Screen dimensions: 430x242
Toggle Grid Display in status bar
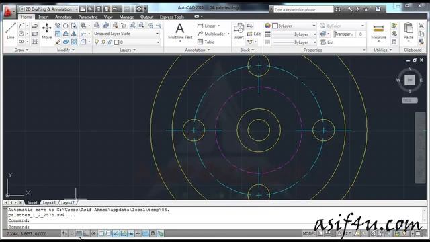coord(79,233)
